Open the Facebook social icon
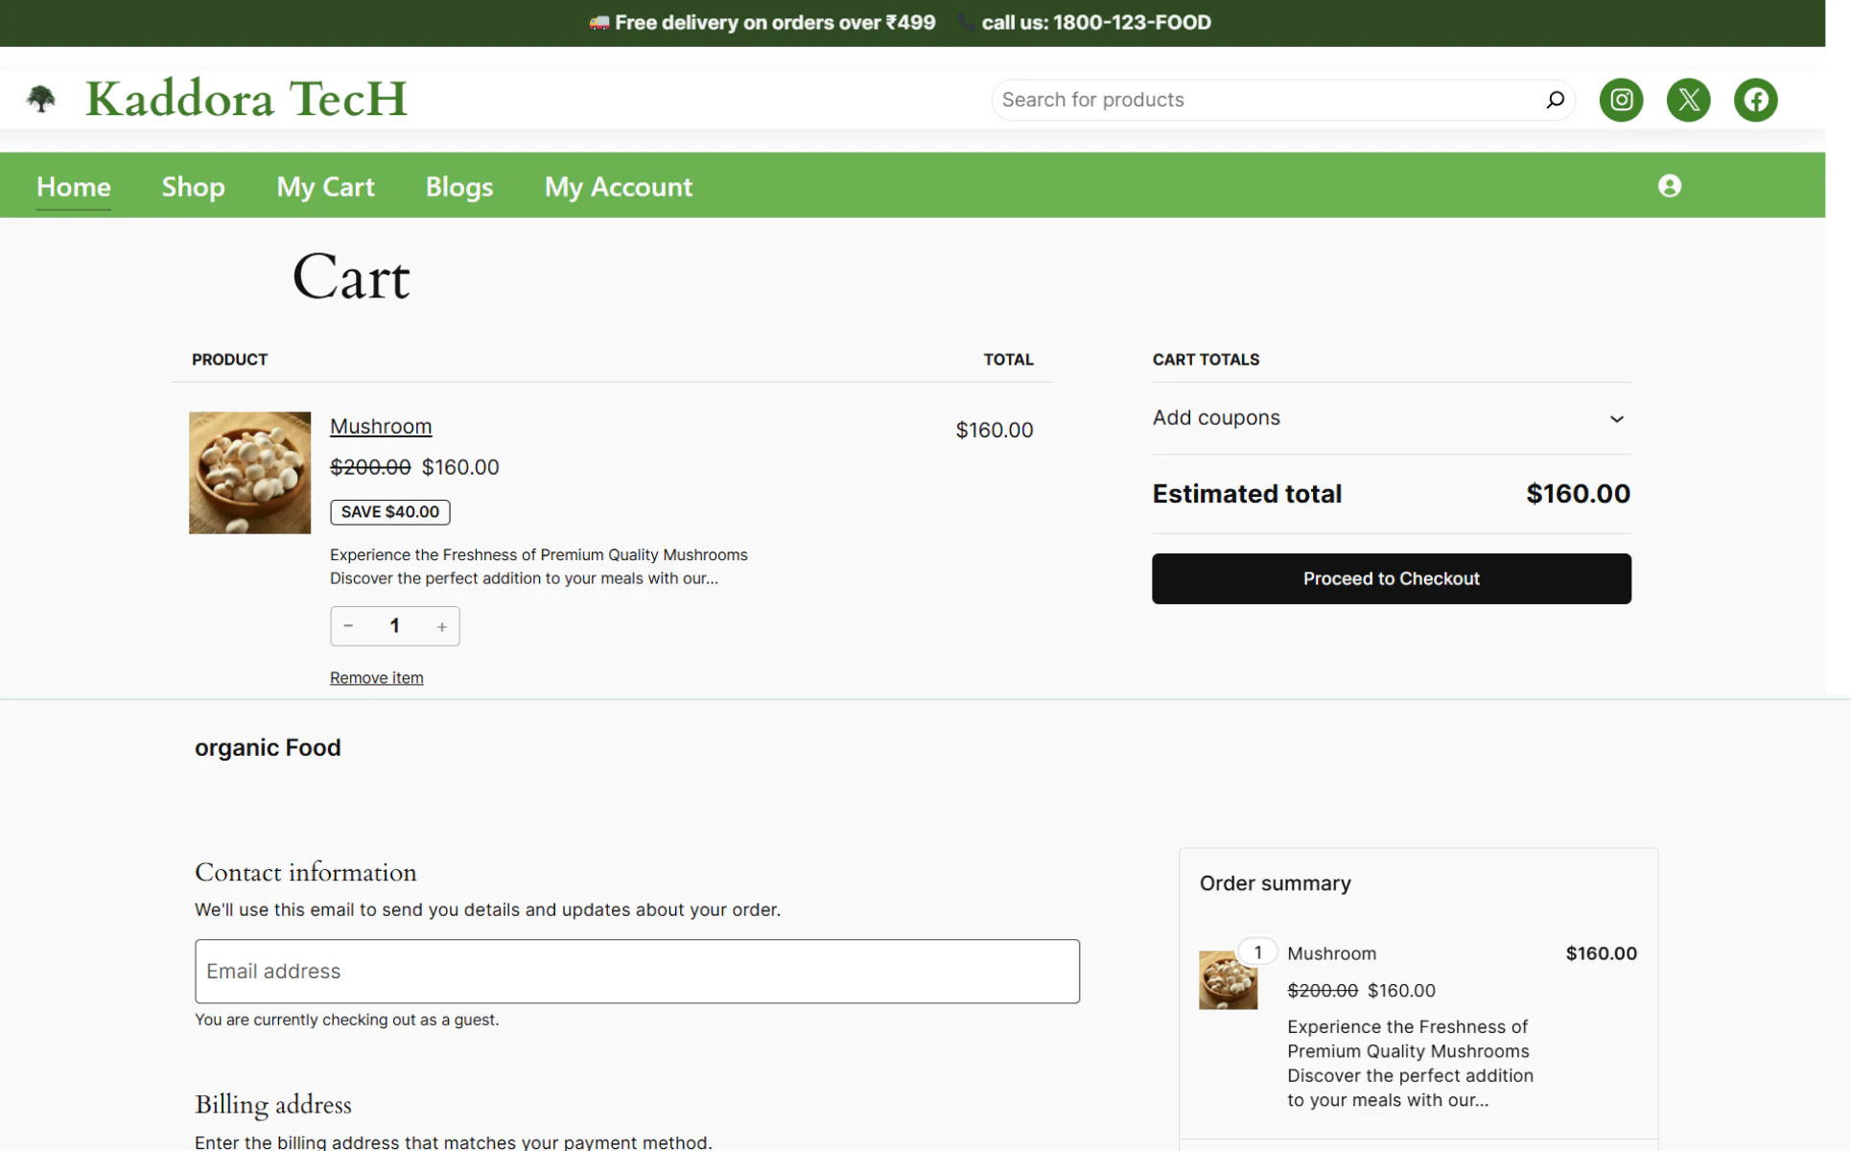 (1755, 100)
